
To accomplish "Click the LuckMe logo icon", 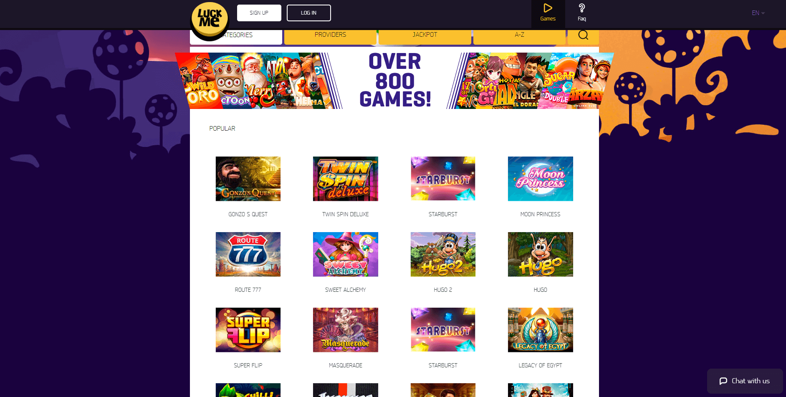I will point(210,20).
